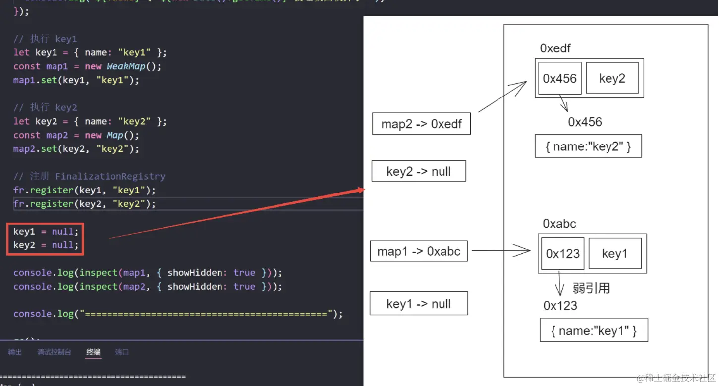719x386 pixels.
Task: Click the line key2 = null;
Action: tap(46, 245)
